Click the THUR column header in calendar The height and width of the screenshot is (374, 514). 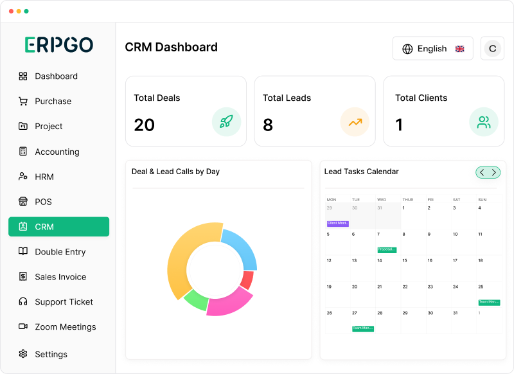click(408, 200)
